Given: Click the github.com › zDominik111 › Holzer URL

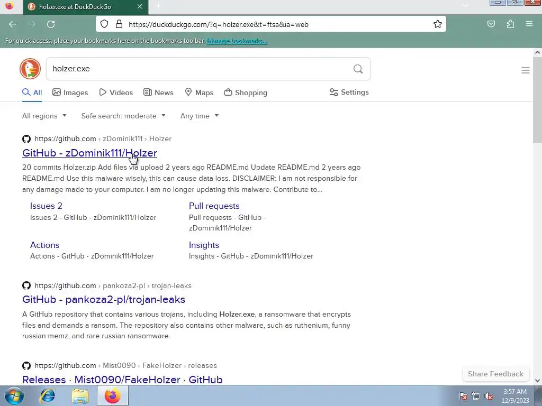Looking at the screenshot, I should pos(103,139).
